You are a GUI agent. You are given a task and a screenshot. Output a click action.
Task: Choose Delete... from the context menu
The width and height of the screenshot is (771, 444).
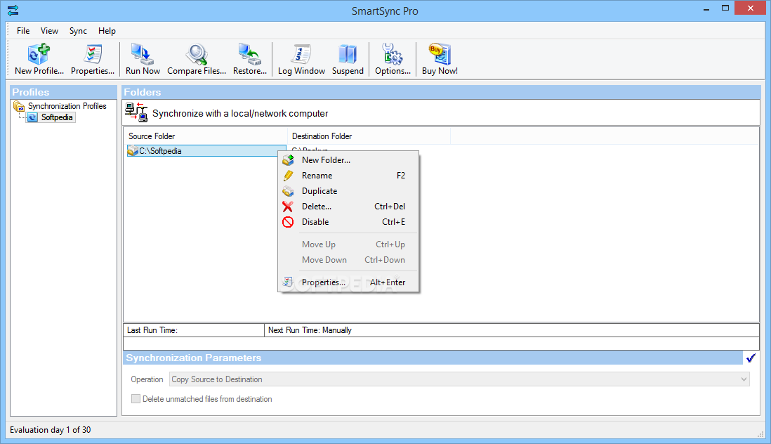[348, 207]
